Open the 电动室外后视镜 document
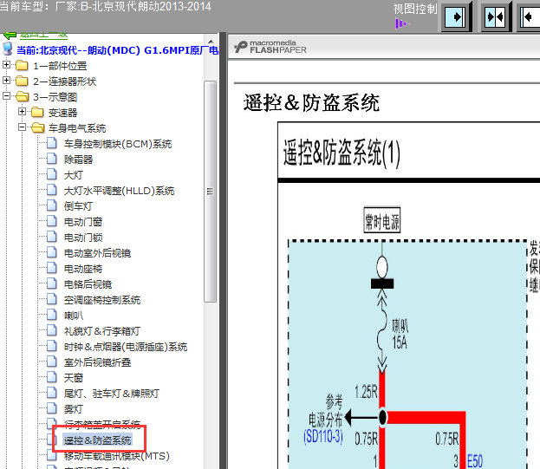Screen dimensions: 540x469 97,253
